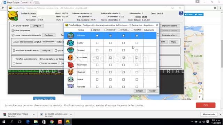Select the Ivysaur picture in the Pokémon list
The image size is (223, 125).
click(71, 43)
